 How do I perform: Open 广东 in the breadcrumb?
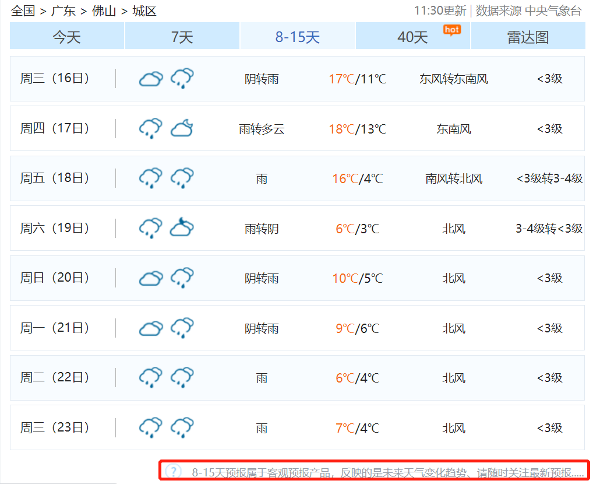tap(63, 10)
